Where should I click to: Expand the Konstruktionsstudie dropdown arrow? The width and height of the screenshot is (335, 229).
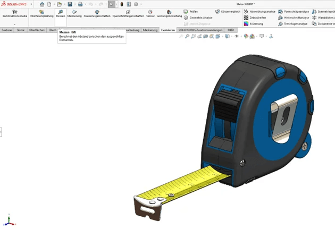coord(14,24)
